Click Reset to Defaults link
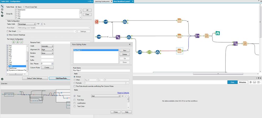 pyautogui.click(x=123, y=93)
